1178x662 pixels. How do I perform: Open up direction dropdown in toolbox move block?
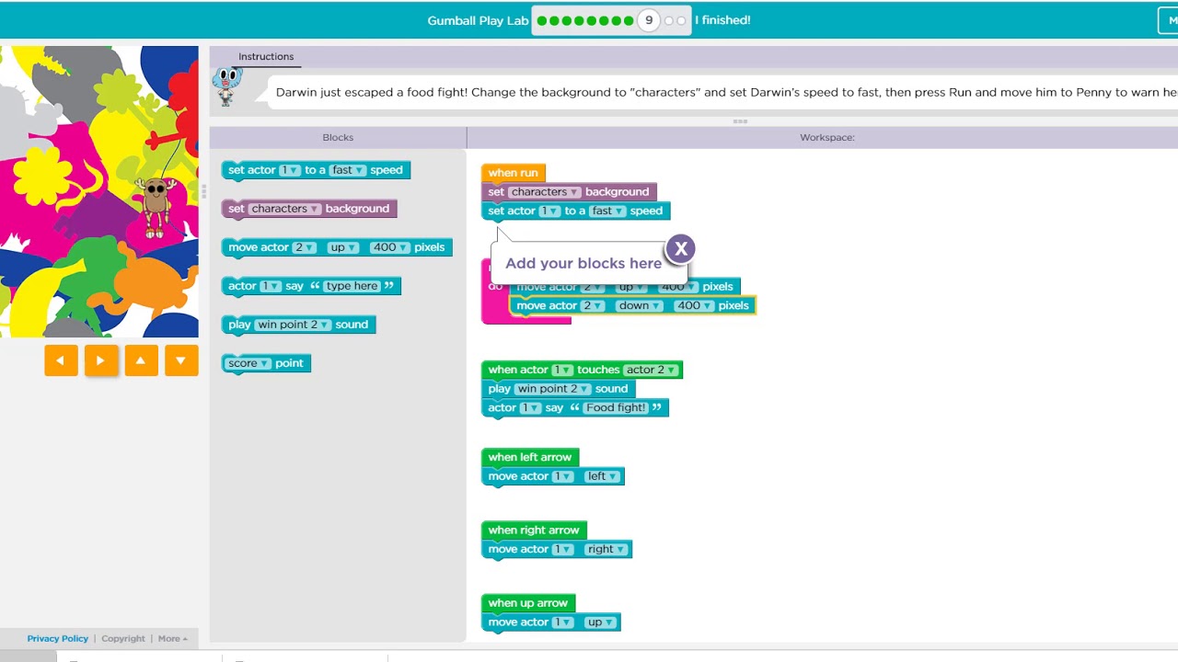[x=343, y=247]
